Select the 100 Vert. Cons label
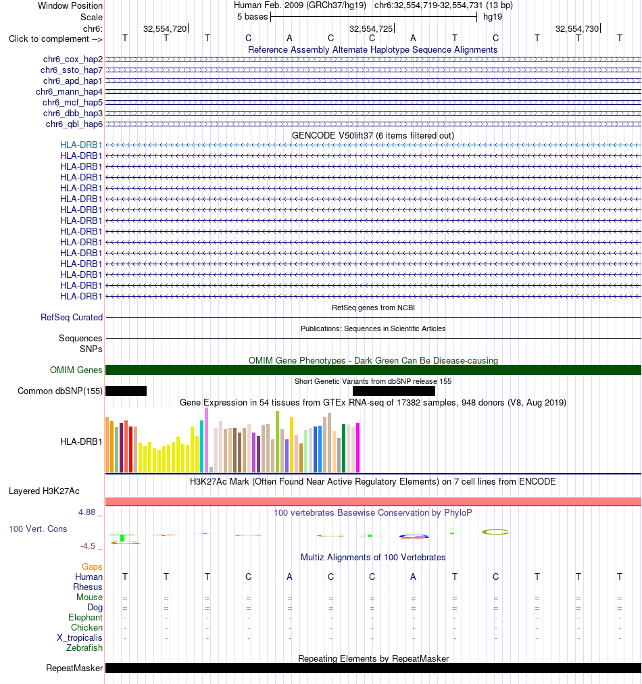This screenshot has width=642, height=684. 38,529
